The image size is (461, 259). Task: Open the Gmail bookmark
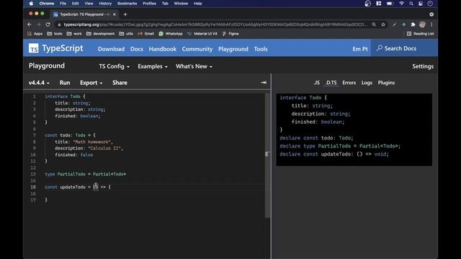[x=146, y=34]
